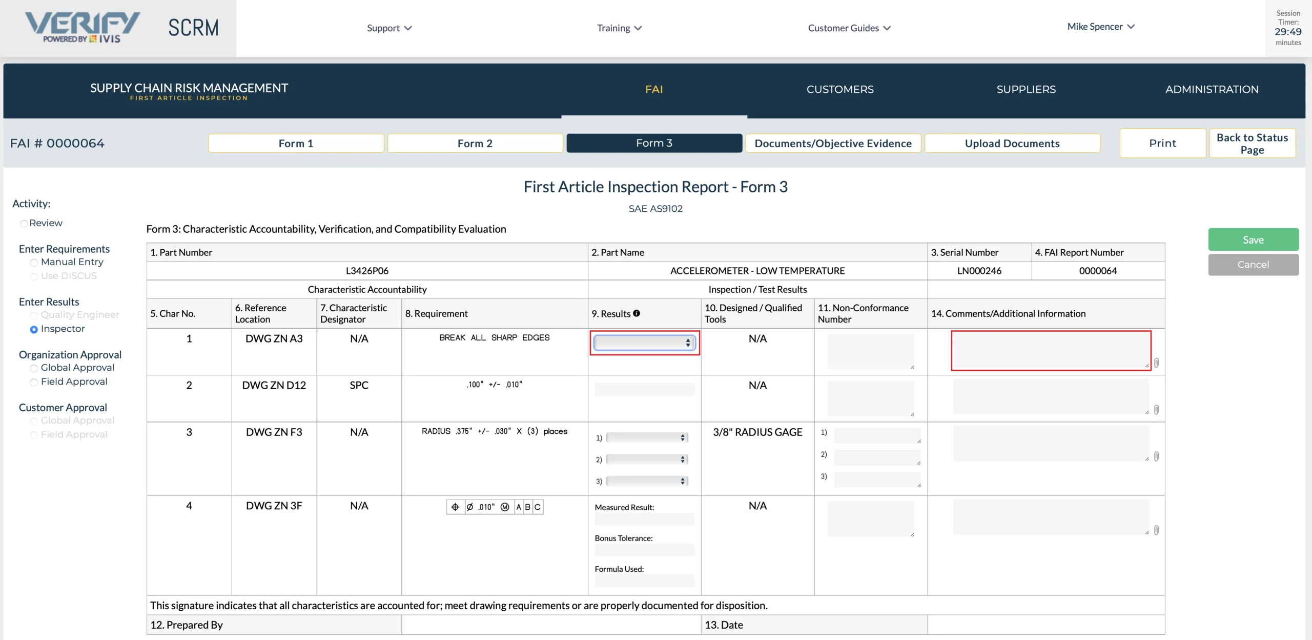1312x640 pixels.
Task: Click the 'BREAK ALL SHARP EDGES' requirement
Action: (x=494, y=337)
